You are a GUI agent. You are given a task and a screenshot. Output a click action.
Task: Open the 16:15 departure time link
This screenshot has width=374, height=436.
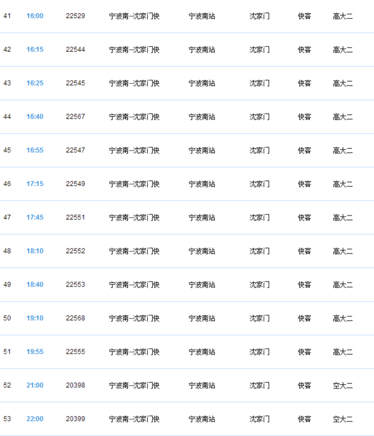pyautogui.click(x=35, y=49)
